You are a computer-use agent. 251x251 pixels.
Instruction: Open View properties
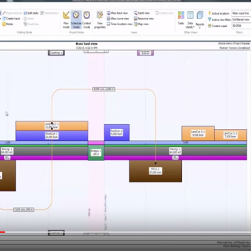coord(100,20)
